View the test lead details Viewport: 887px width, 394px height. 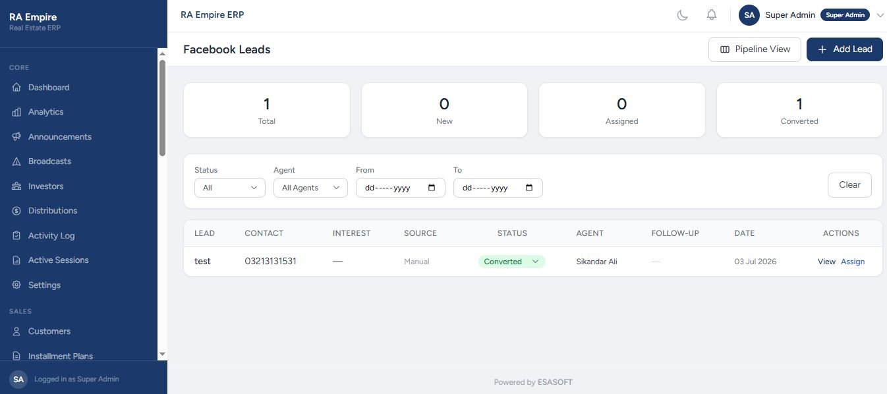coord(826,262)
